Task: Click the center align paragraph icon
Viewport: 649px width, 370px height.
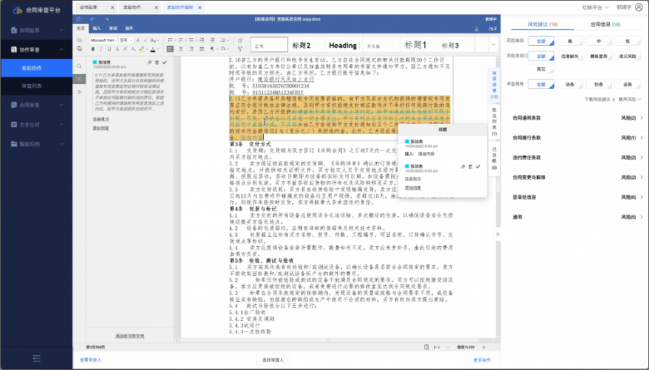Action: point(181,49)
